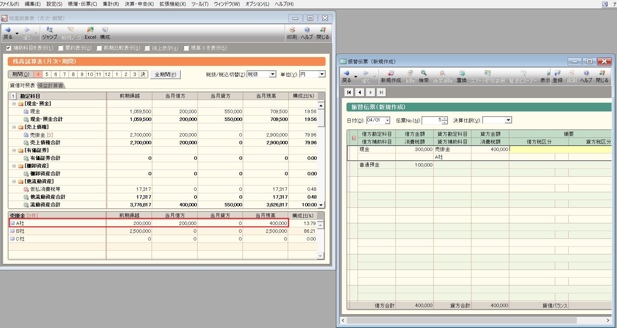Image resolution: width=617 pixels, height=328 pixels.
Task: Increment 伝票No. stepper up arrow
Action: pos(445,118)
